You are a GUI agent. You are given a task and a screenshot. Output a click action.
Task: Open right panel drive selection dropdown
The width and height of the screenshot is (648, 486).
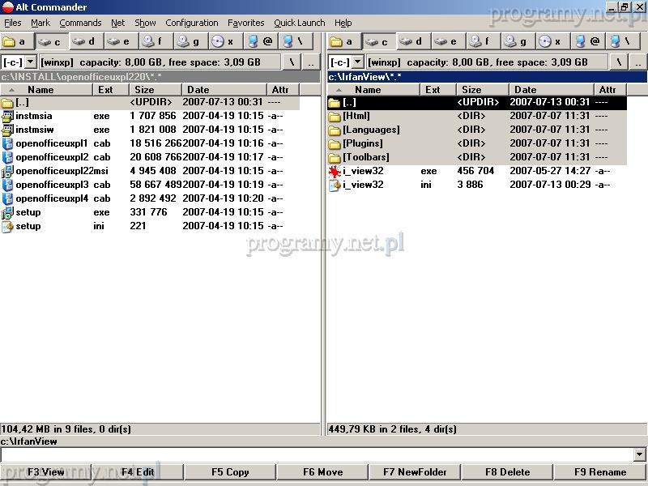[358, 62]
